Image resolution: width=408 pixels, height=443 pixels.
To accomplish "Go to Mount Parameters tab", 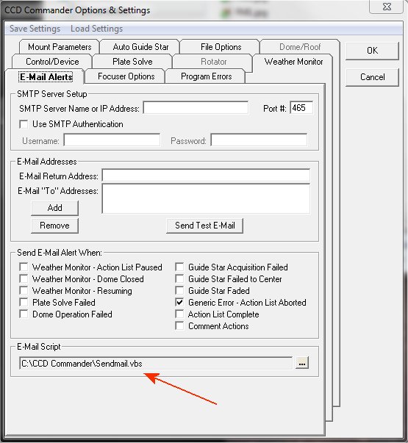I will [x=60, y=47].
